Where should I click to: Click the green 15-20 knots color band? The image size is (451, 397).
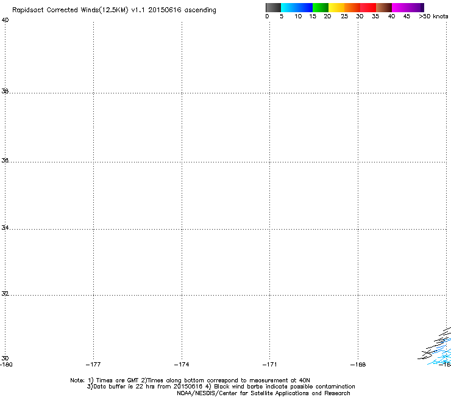pyautogui.click(x=321, y=7)
